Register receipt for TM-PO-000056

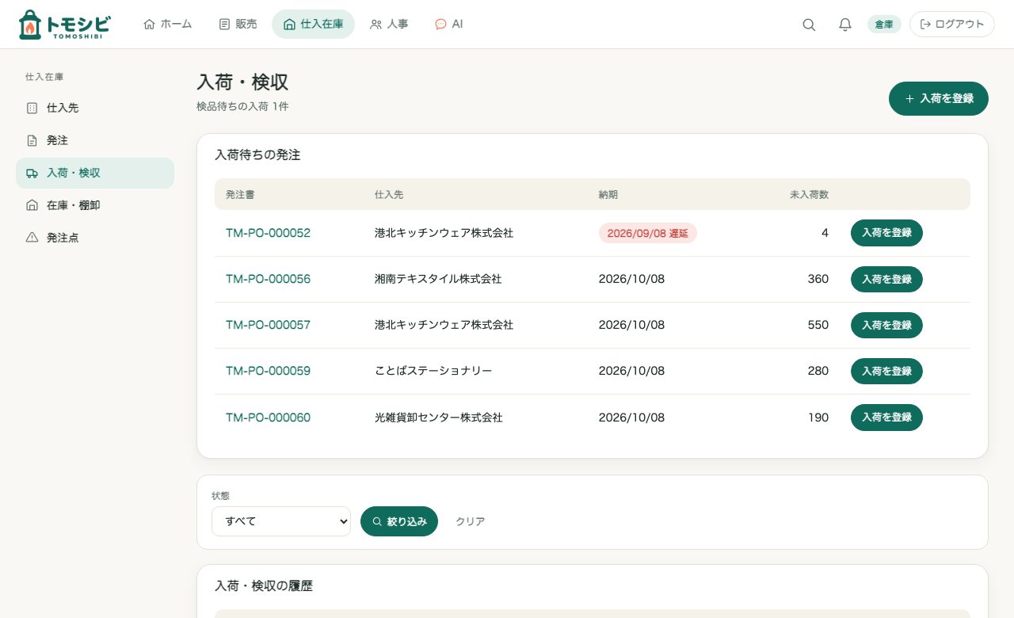tap(886, 279)
